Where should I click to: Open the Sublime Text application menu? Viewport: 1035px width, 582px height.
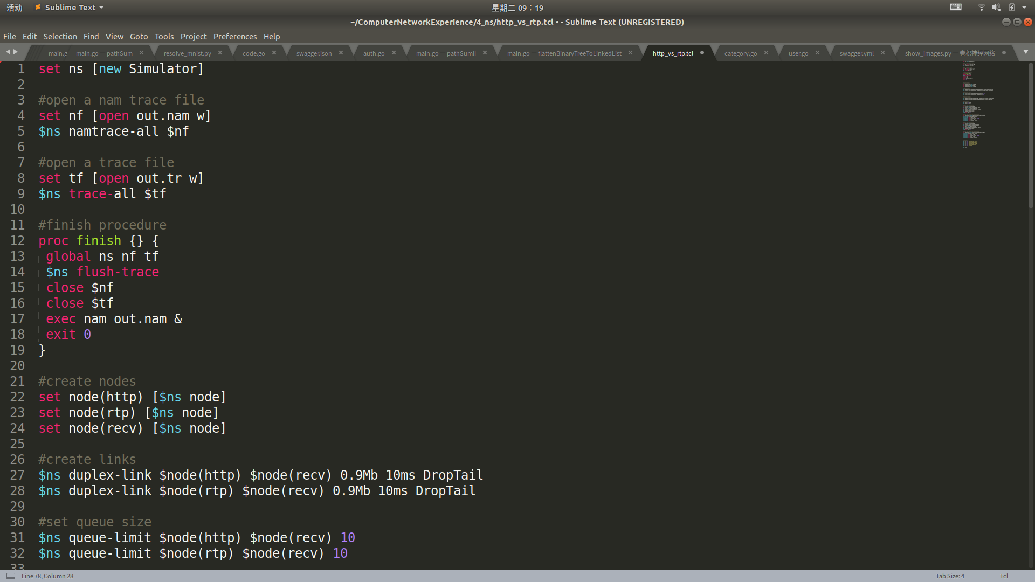tap(70, 8)
